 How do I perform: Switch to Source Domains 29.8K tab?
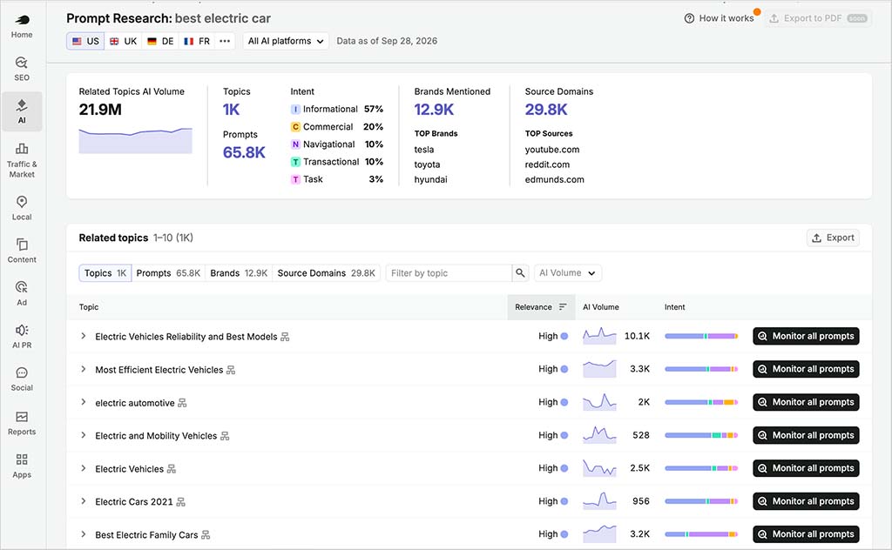coord(326,273)
